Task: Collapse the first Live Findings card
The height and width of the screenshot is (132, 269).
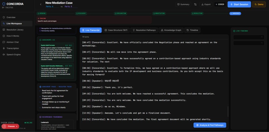Action: point(262,37)
